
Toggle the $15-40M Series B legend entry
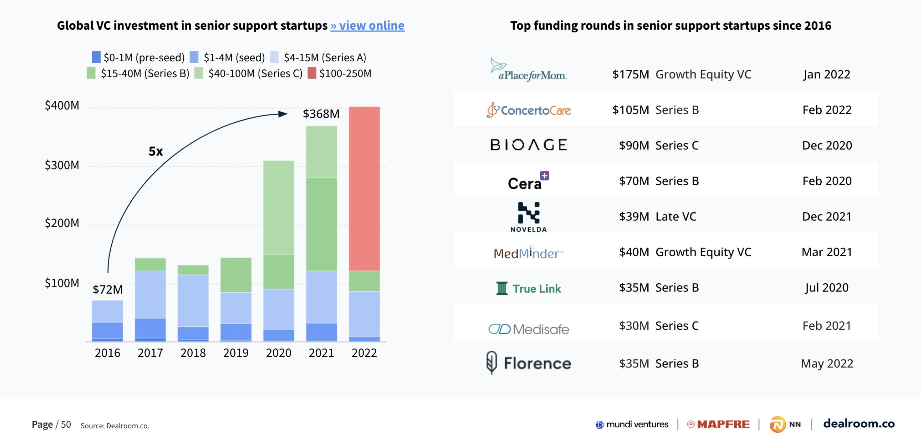(138, 73)
